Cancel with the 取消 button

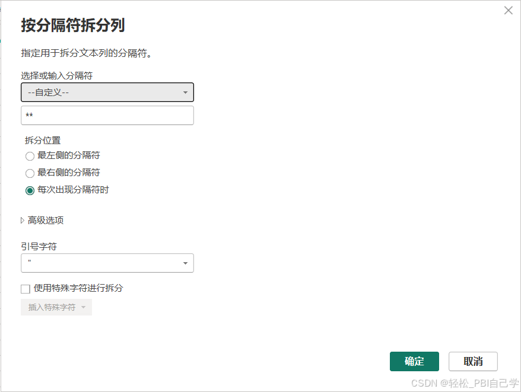[x=473, y=361]
